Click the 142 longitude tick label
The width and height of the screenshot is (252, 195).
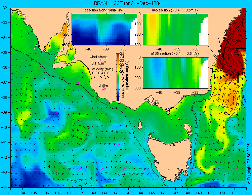(x=117, y=193)
